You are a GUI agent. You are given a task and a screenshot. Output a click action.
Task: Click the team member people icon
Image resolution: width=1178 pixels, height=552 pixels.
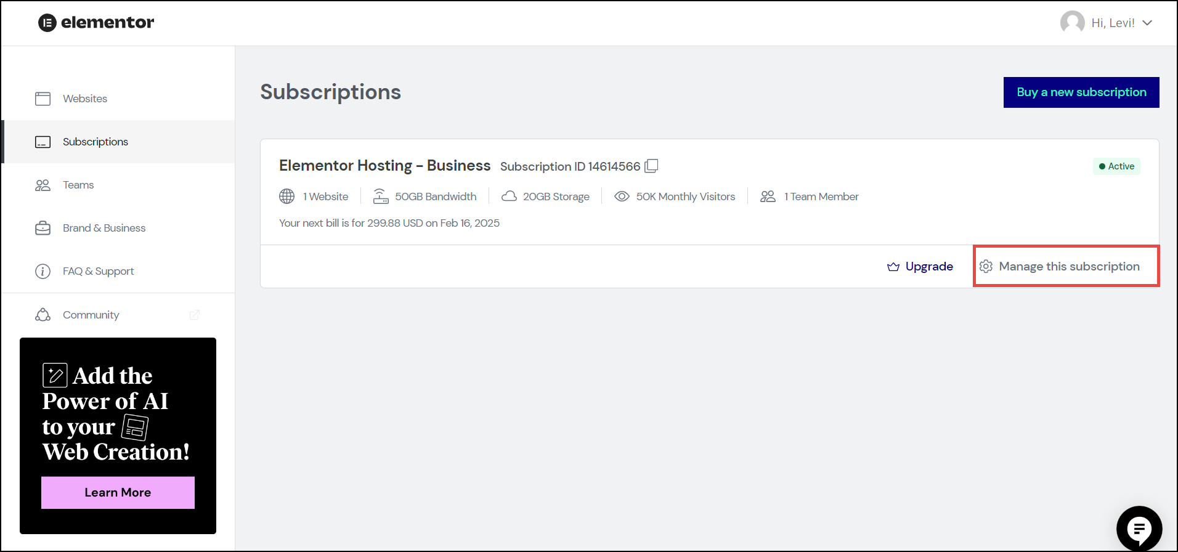768,197
